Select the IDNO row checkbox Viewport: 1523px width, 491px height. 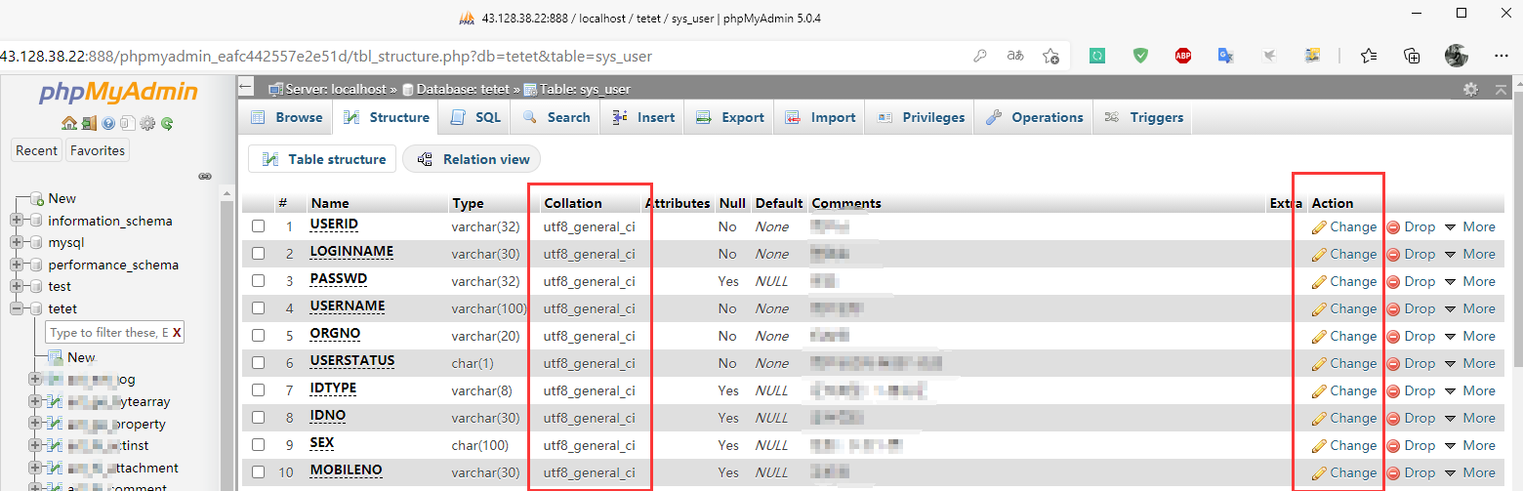[x=259, y=418]
